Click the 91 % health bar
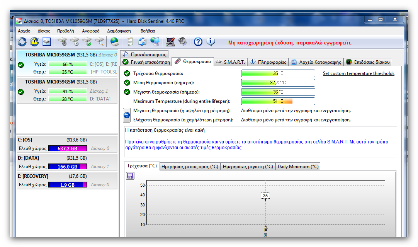Screen dimensions: 418x247 pyautogui.click(x=68, y=92)
